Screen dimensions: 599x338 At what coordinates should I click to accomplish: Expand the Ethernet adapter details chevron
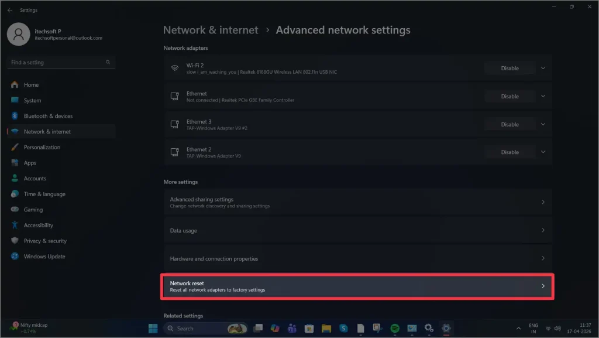pyautogui.click(x=543, y=96)
